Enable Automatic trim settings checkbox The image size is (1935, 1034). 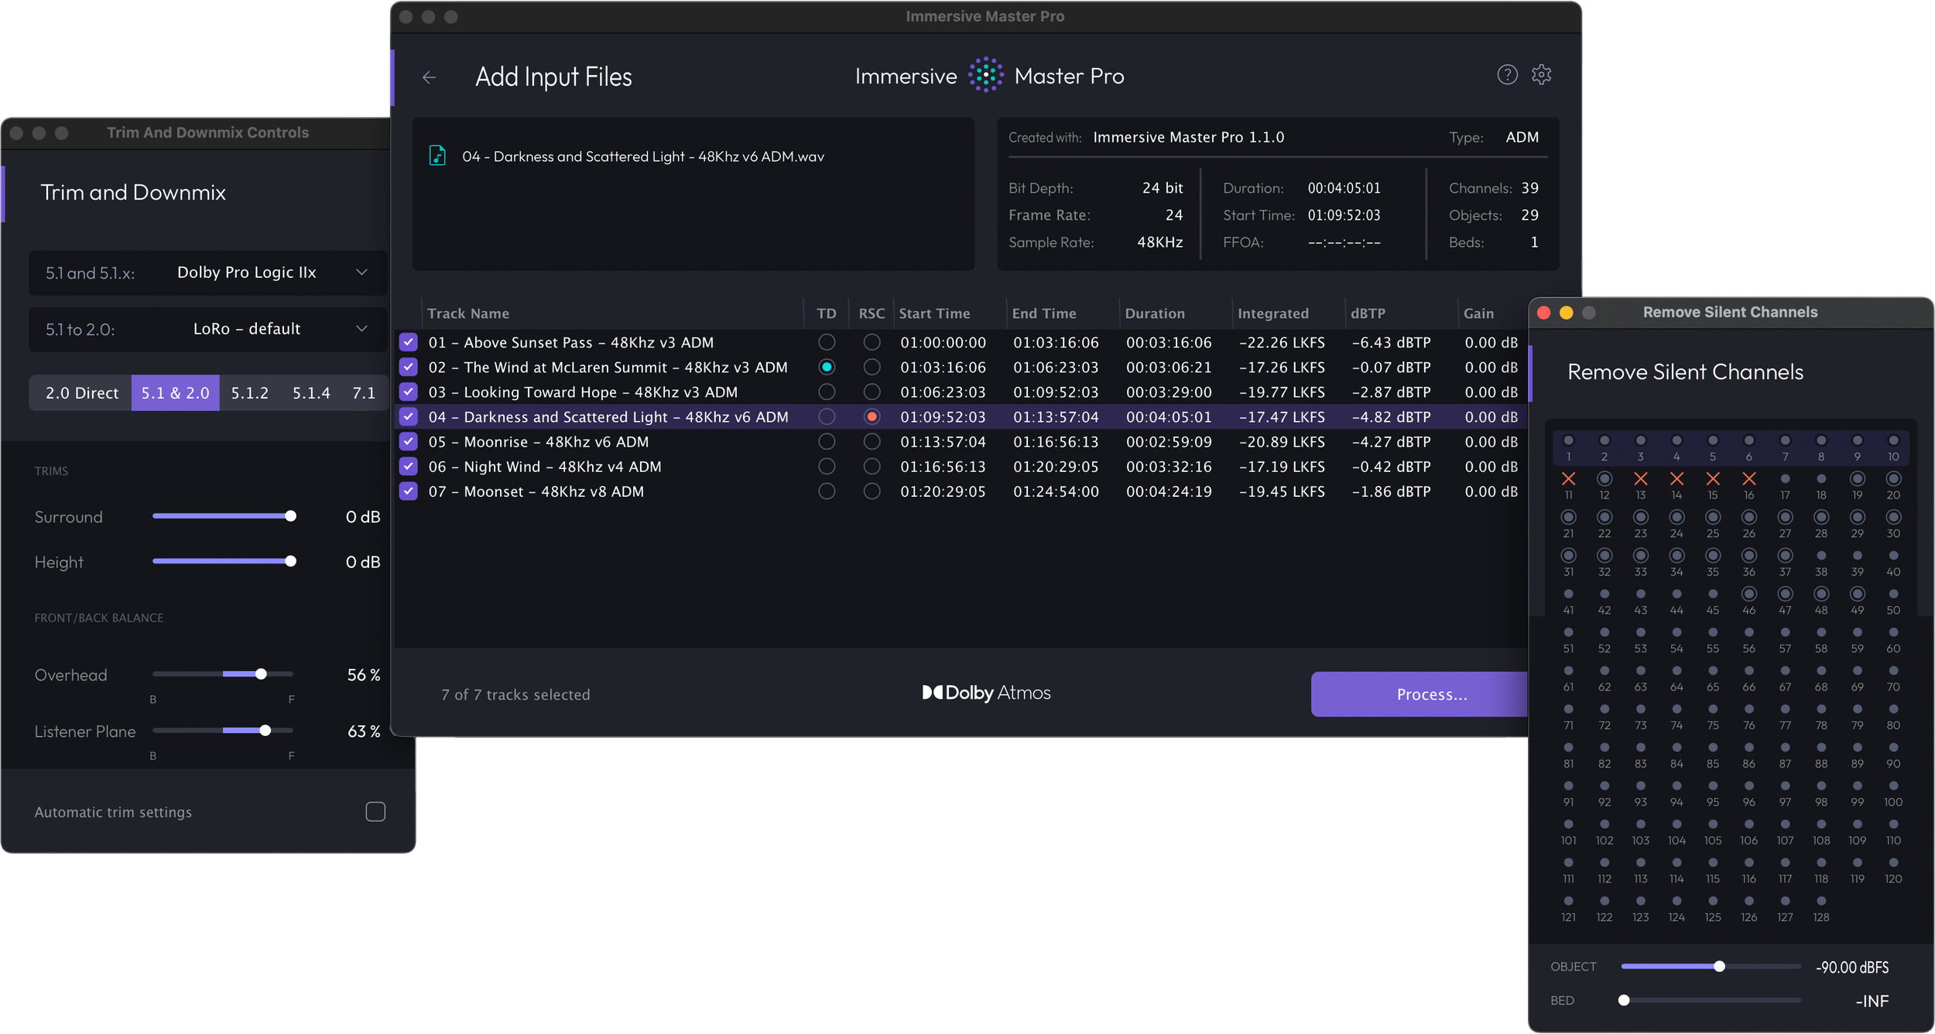coord(375,812)
